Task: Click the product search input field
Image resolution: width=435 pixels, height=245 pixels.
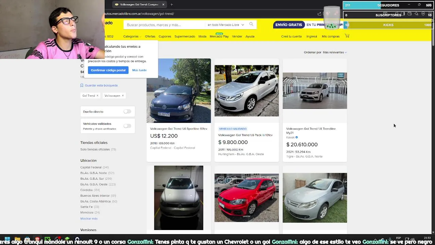Action: click(x=164, y=25)
